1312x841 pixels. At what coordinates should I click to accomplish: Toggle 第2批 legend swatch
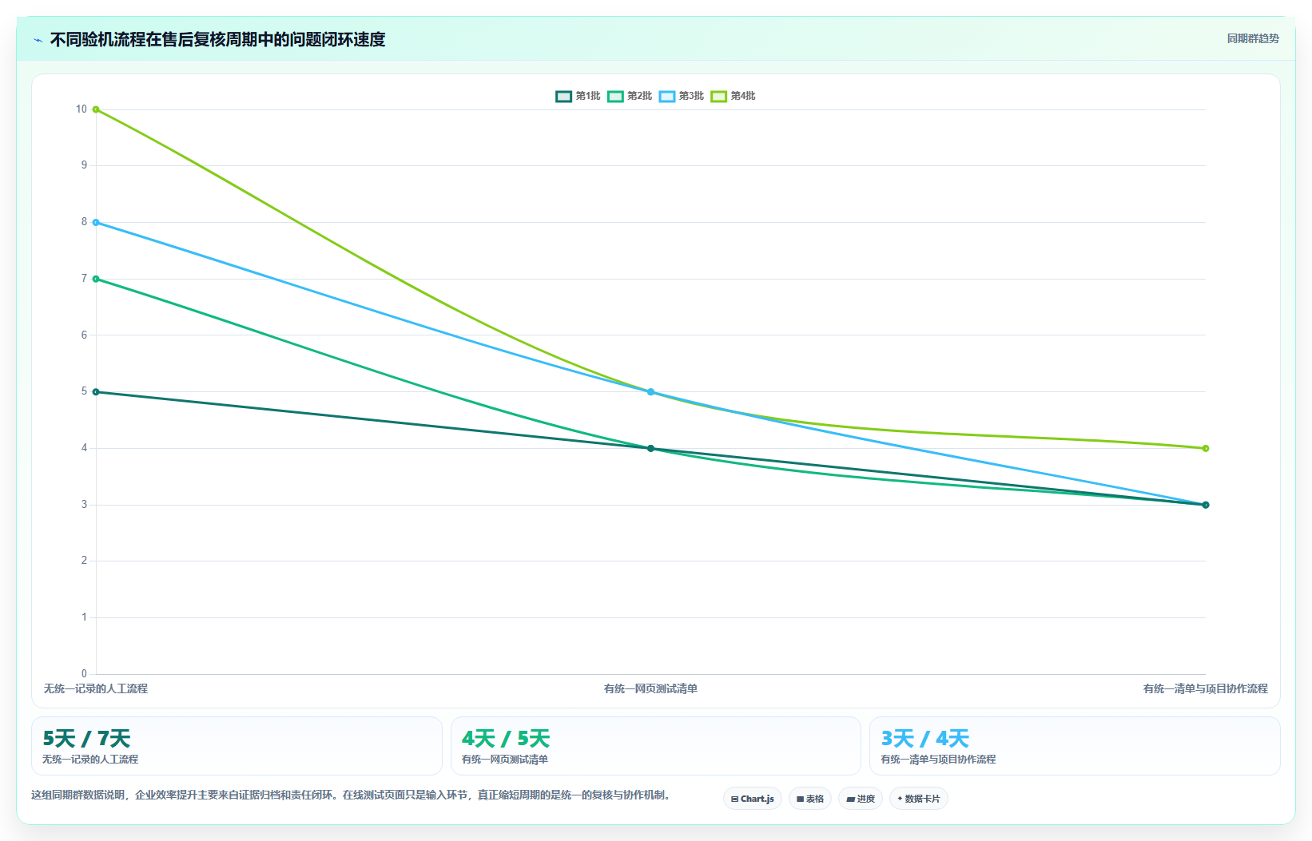pyautogui.click(x=615, y=96)
